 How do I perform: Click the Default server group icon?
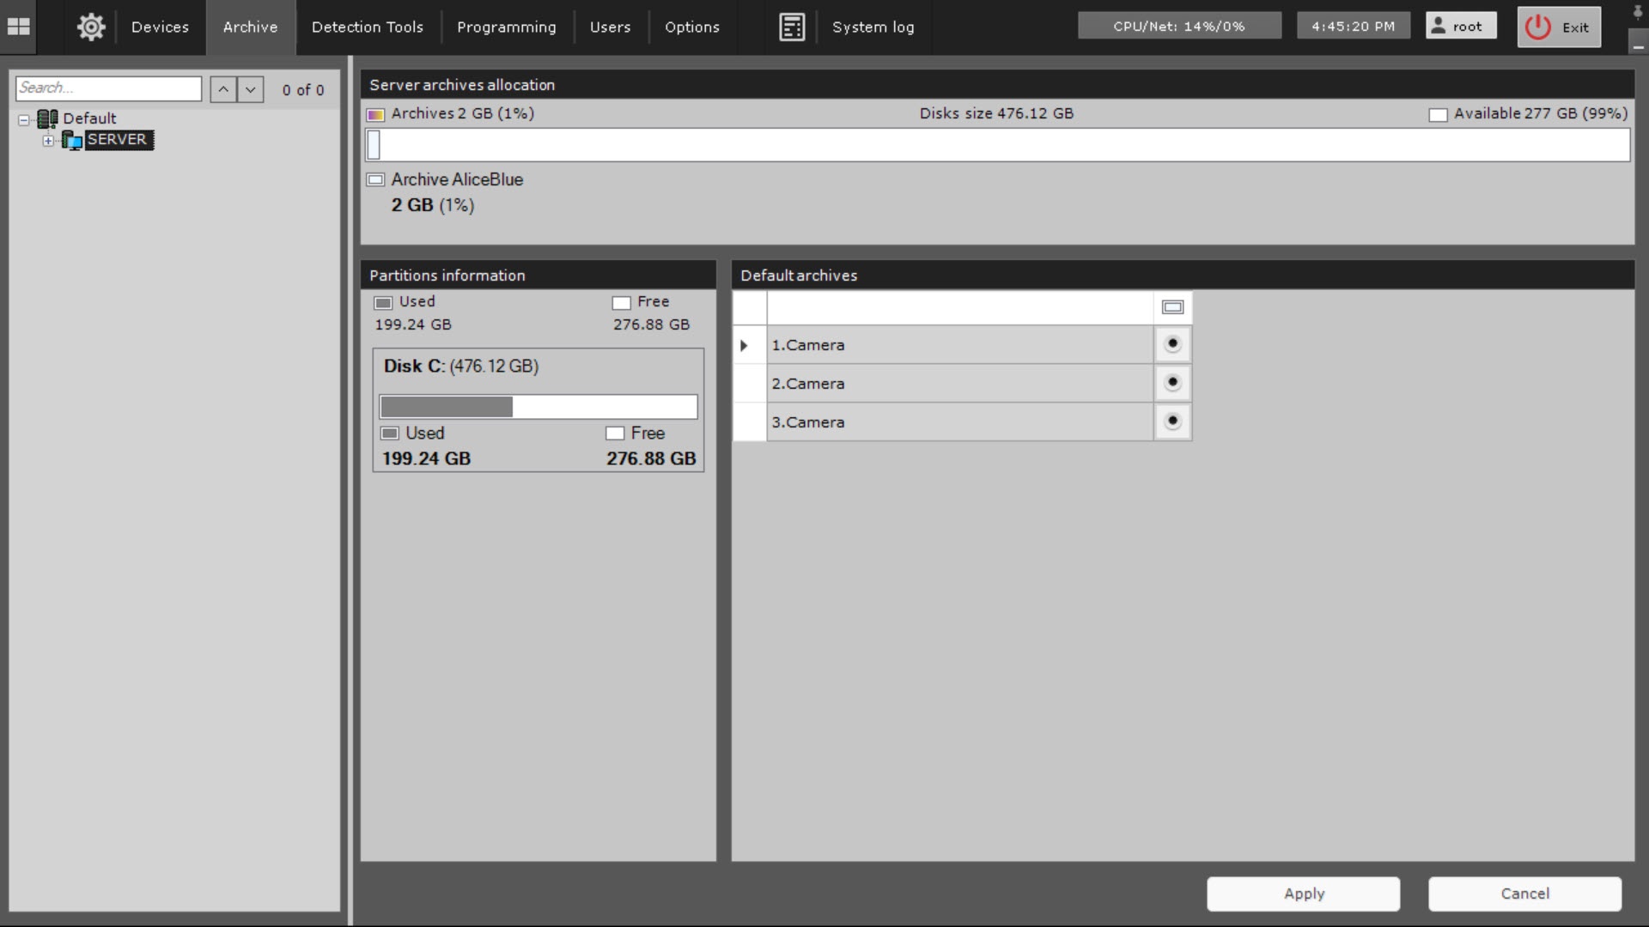pyautogui.click(x=47, y=118)
